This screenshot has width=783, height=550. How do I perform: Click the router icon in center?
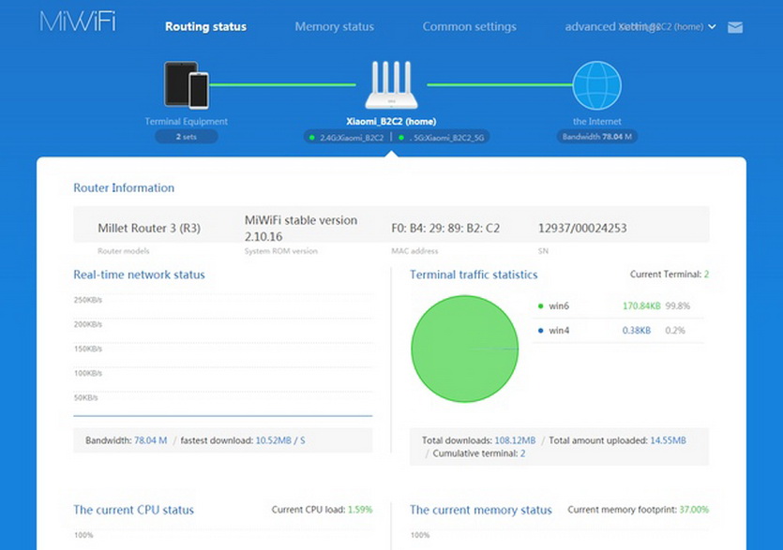[x=391, y=86]
